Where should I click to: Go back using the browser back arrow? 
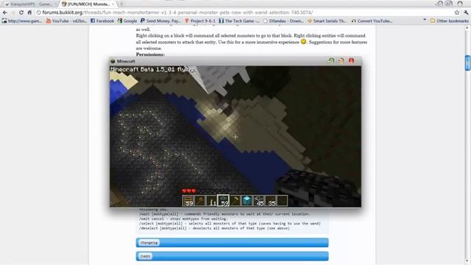coord(5,13)
